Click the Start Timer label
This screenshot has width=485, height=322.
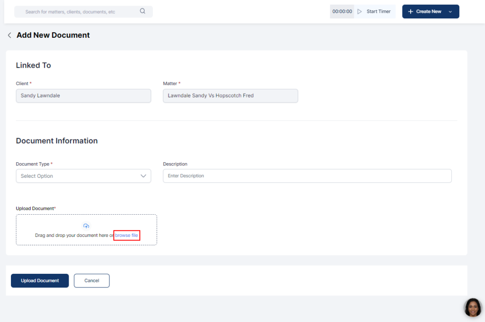[x=378, y=11]
